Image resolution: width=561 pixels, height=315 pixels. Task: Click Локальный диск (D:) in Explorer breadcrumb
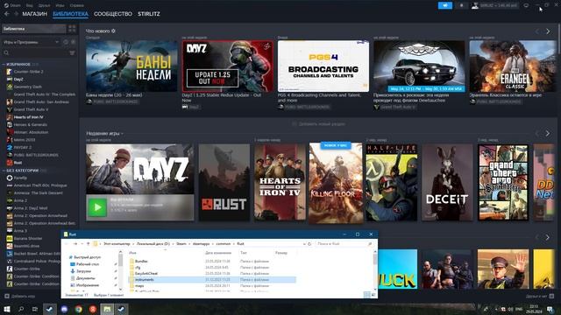pyautogui.click(x=153, y=244)
